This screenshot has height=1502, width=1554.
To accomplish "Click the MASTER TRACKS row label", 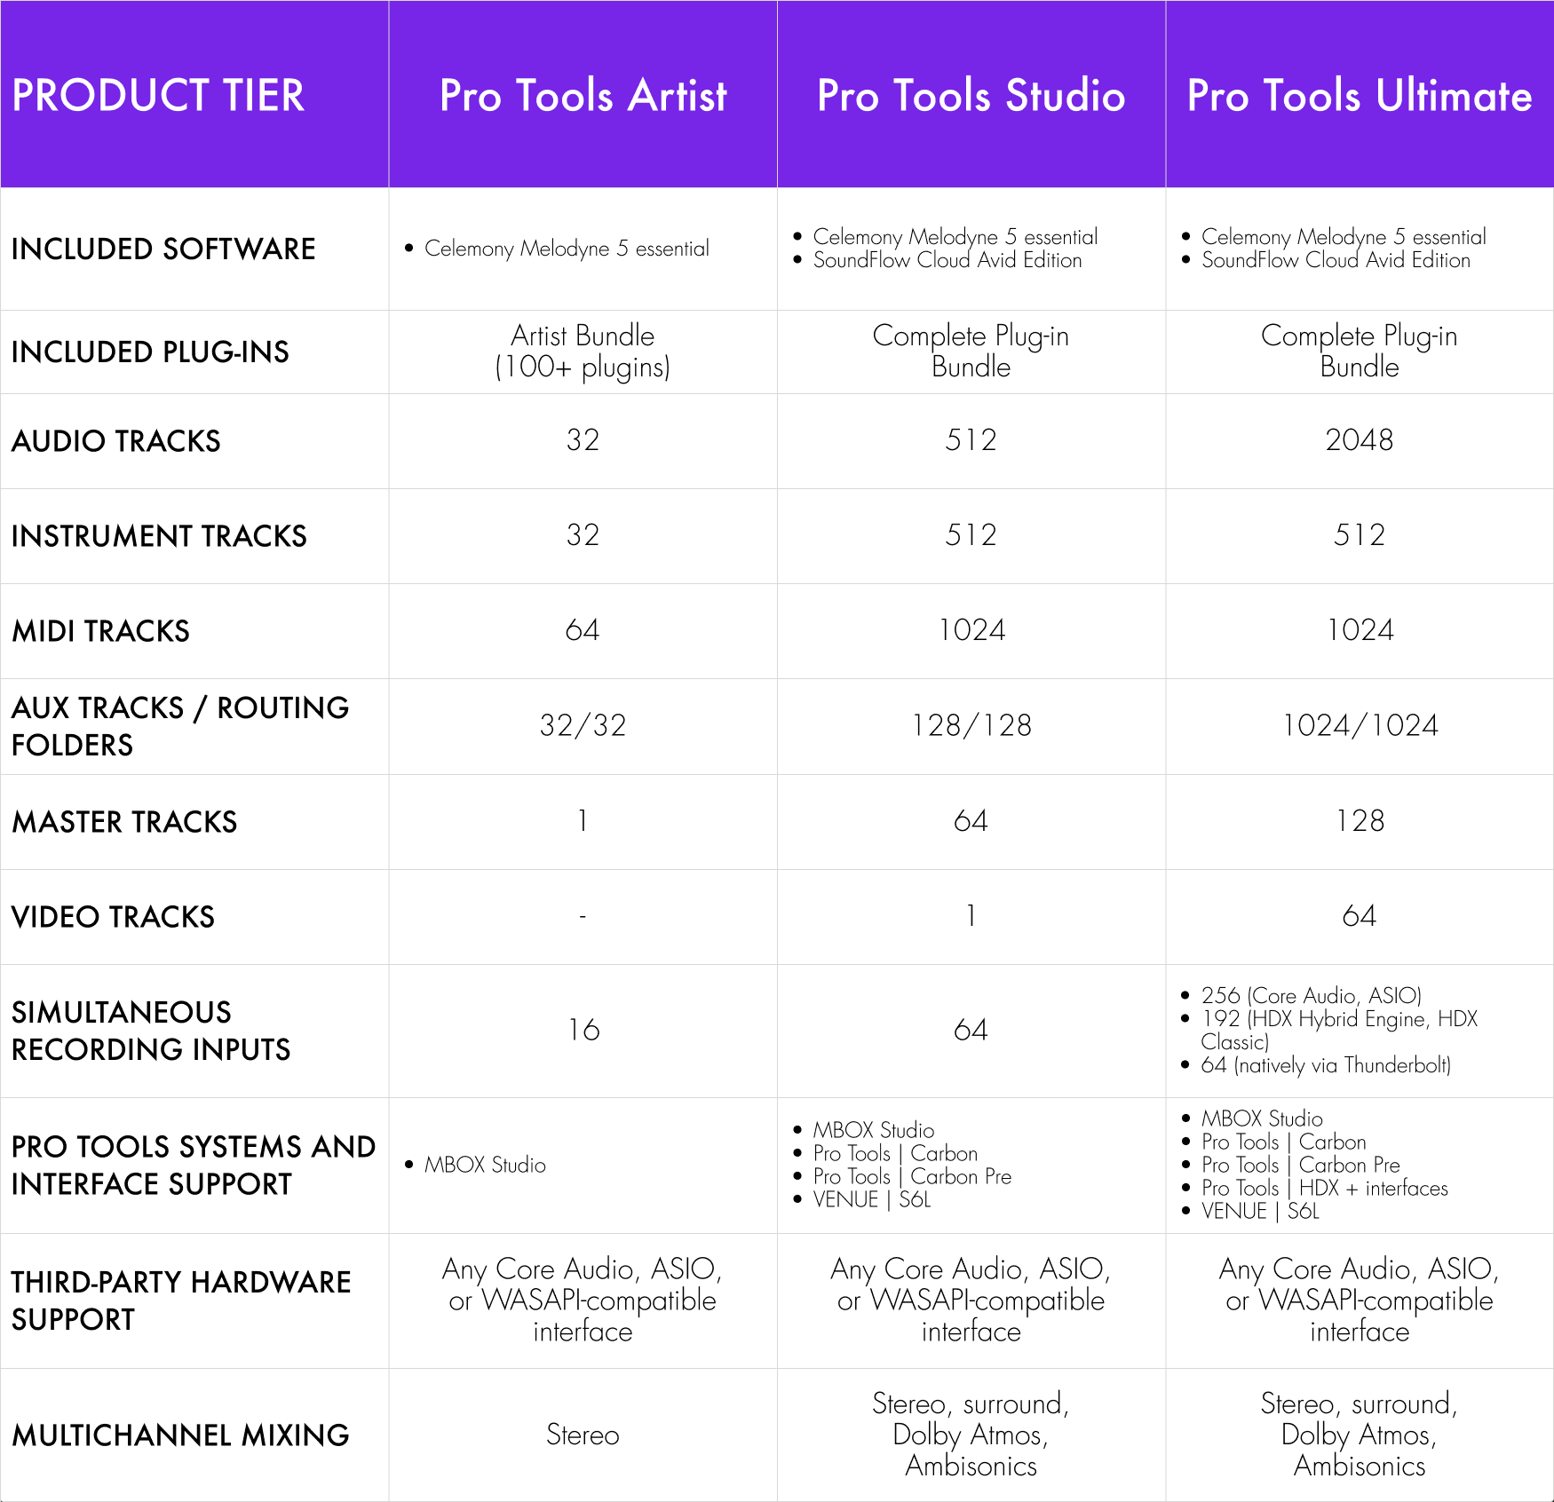I will [124, 822].
